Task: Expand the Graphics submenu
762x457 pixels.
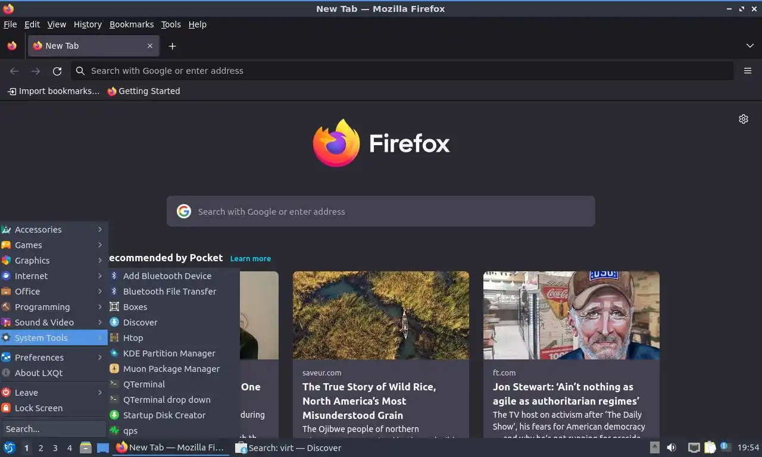Action: [x=54, y=261]
